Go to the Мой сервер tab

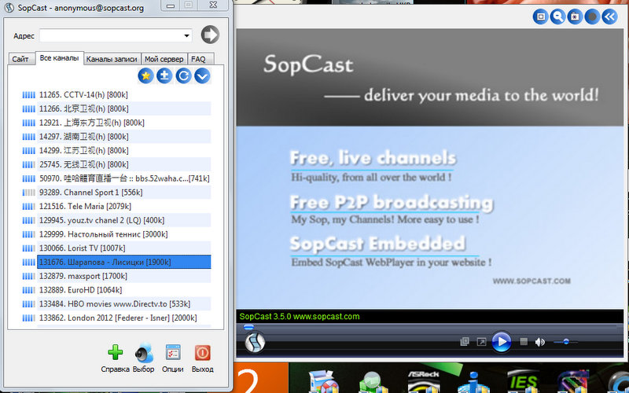click(164, 59)
